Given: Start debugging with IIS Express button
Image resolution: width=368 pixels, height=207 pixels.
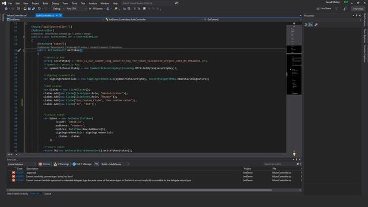Looking at the screenshot, I should tap(96, 9).
